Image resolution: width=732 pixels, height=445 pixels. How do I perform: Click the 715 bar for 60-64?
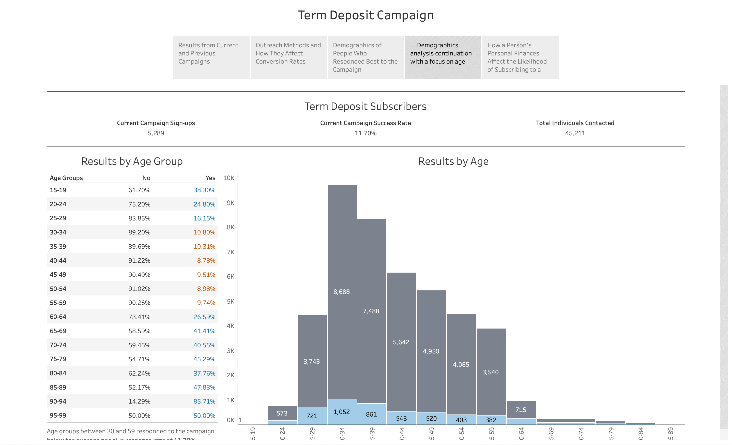(521, 409)
